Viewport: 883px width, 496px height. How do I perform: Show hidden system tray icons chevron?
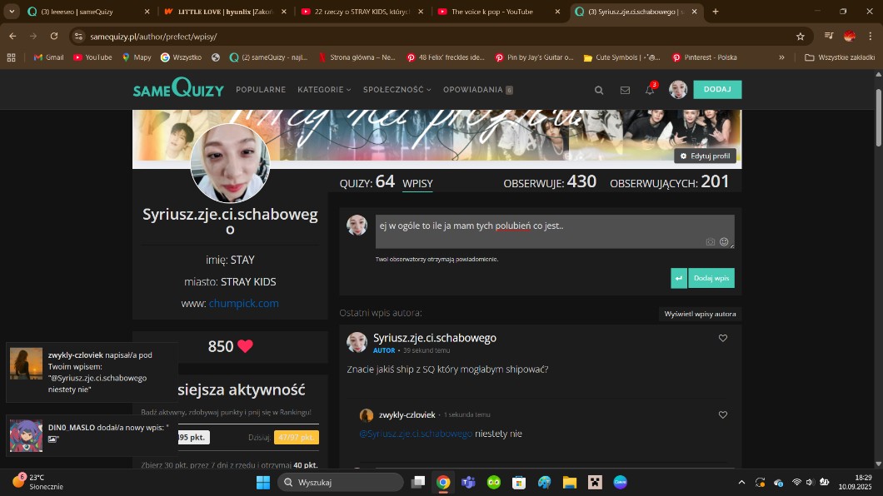coord(741,483)
